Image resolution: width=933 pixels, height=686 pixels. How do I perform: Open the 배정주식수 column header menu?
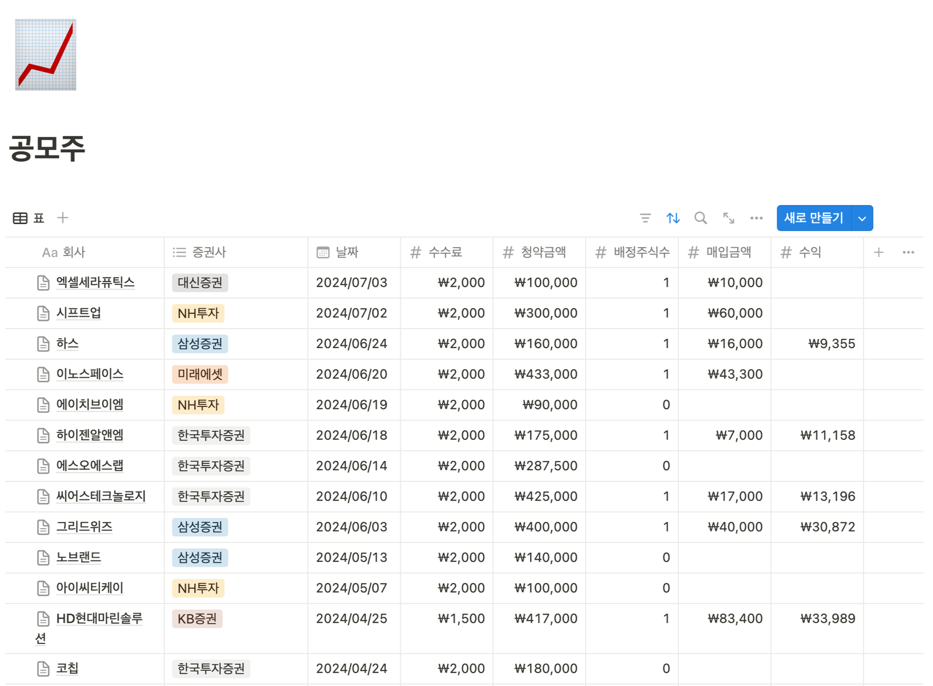[631, 252]
